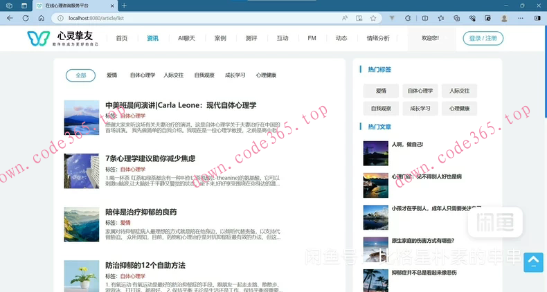Open the user profile avatar
This screenshot has width=547, height=292.
pyautogui.click(x=504, y=18)
